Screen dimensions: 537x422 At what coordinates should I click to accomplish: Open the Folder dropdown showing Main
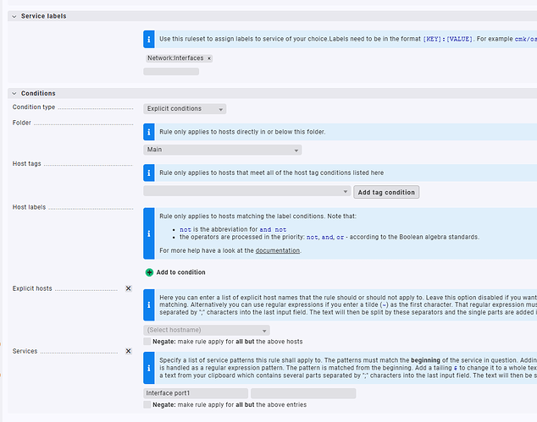coord(222,150)
